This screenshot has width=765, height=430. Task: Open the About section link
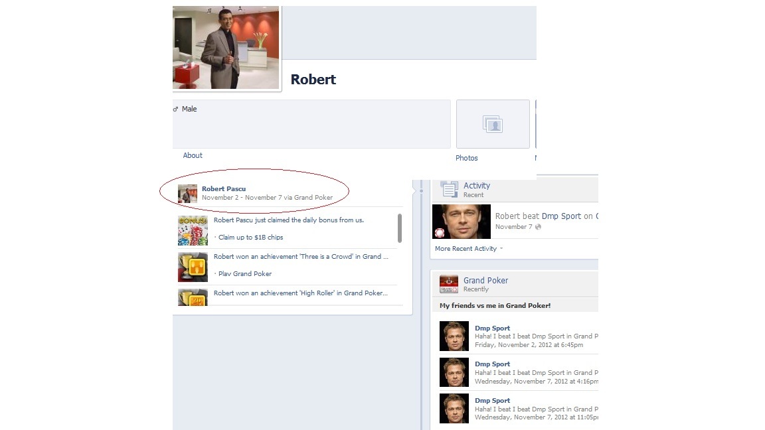pyautogui.click(x=193, y=155)
